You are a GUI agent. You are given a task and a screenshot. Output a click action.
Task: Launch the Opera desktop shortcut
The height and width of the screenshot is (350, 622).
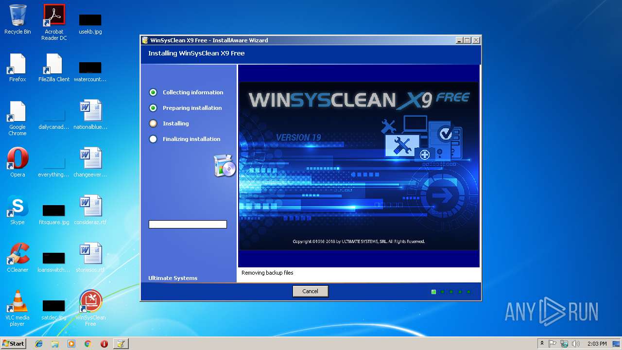click(x=17, y=162)
